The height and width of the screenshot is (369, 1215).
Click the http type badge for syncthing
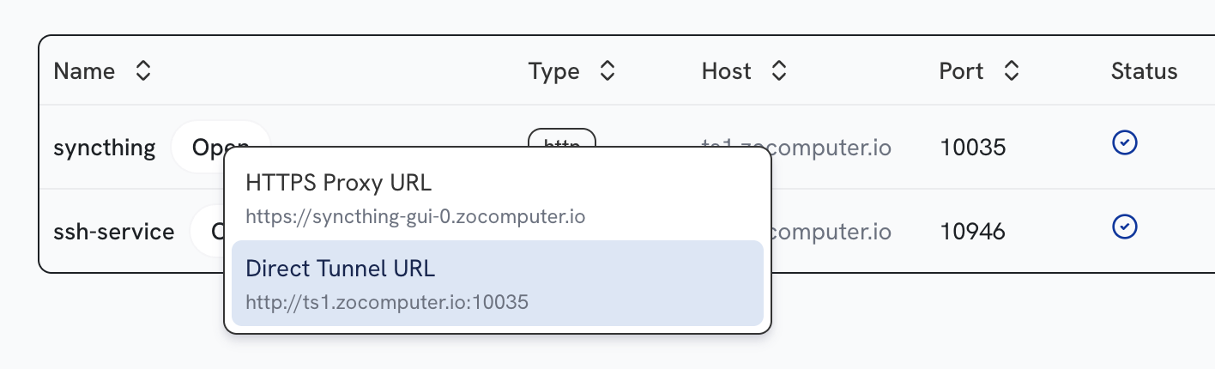pyautogui.click(x=562, y=139)
